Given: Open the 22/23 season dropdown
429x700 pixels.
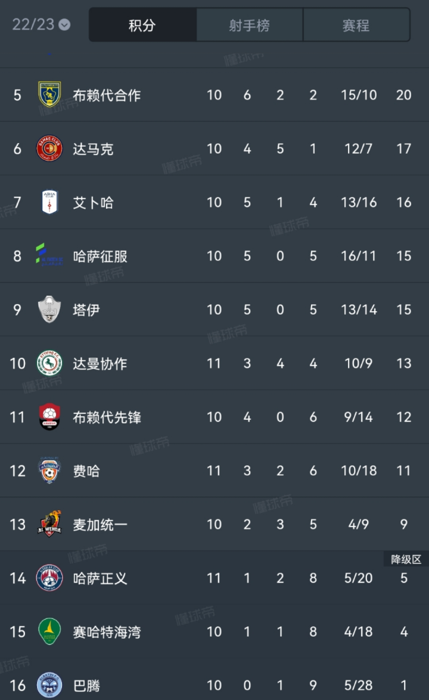Looking at the screenshot, I should (x=41, y=24).
